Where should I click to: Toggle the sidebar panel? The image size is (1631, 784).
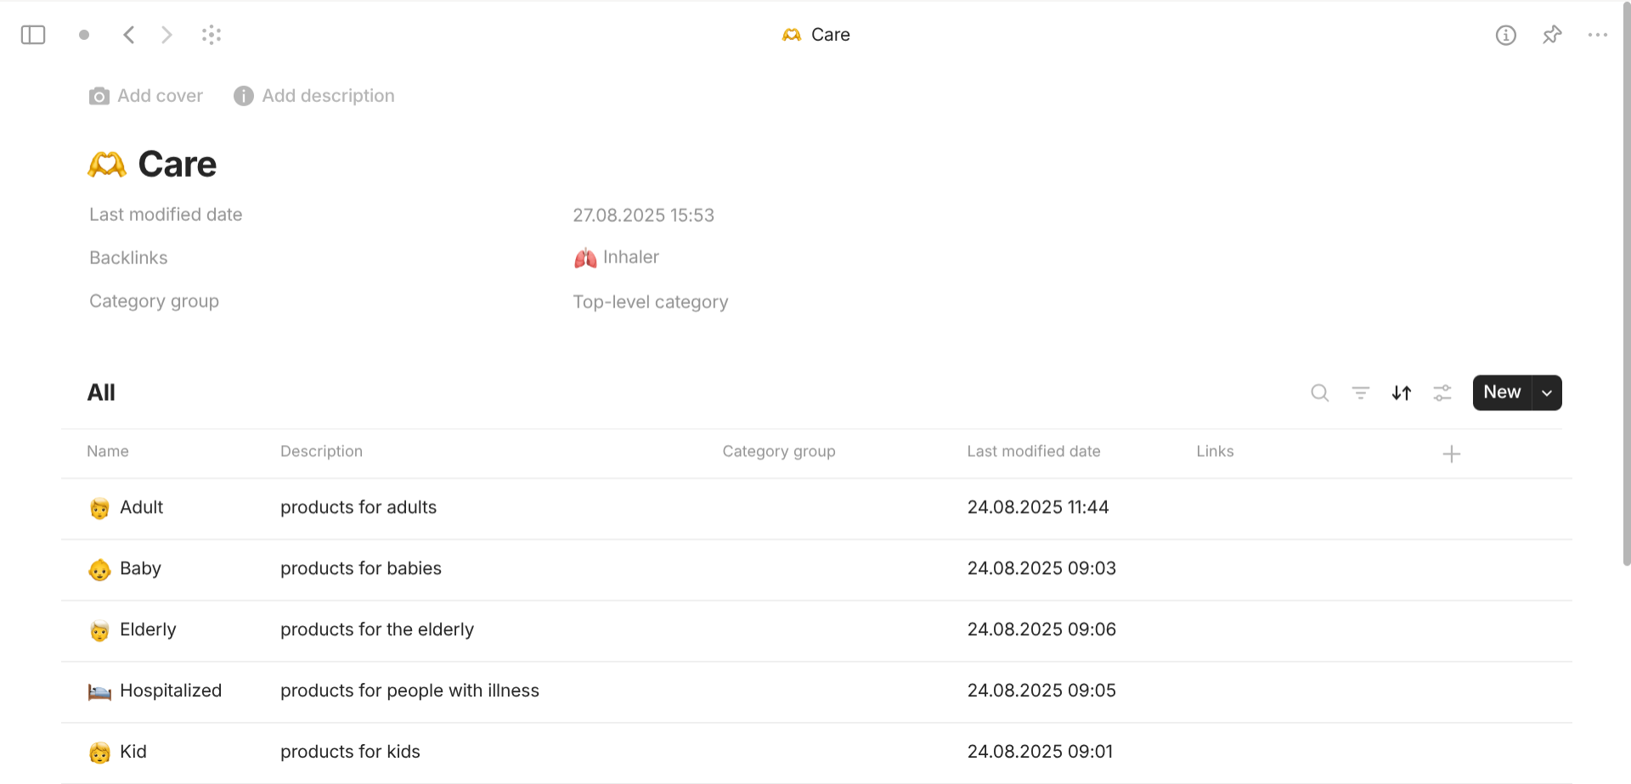32,35
